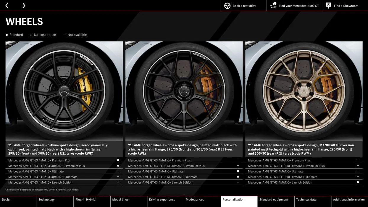Click standard dot for 4MATIC+ Premium Plus under RWK
This screenshot has width=368, height=207.
click(x=118, y=160)
